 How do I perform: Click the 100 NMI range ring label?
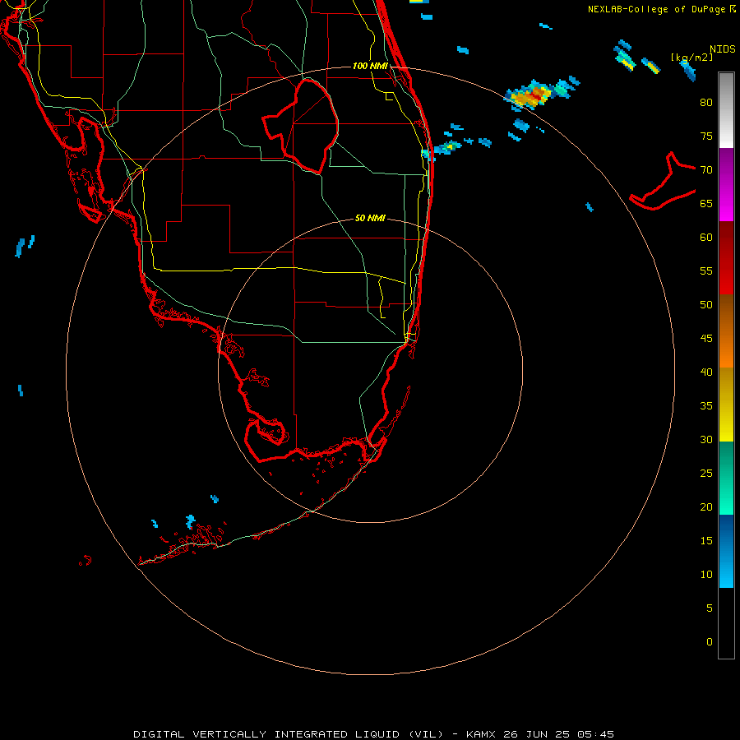370,66
